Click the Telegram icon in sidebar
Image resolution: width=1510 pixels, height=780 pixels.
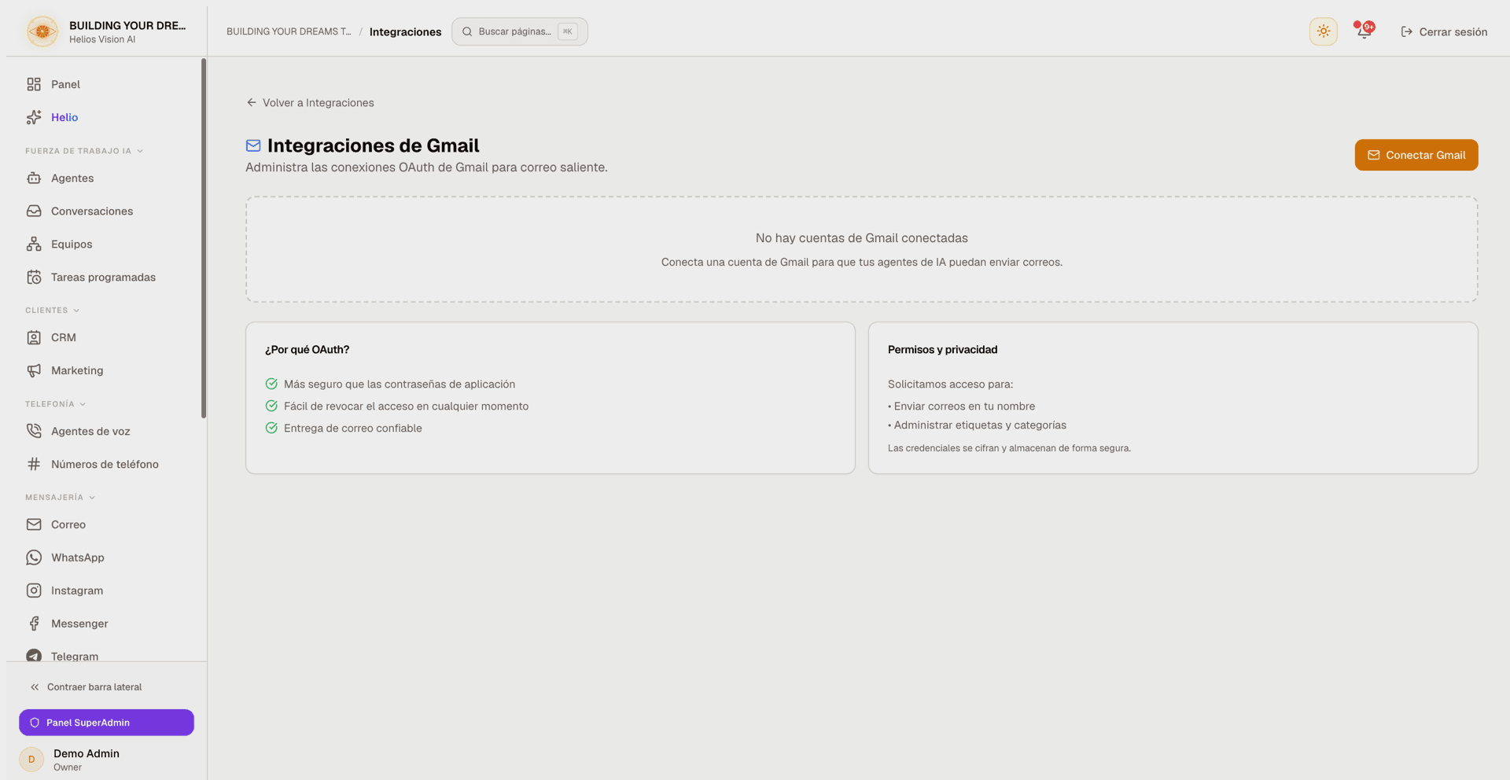pos(34,656)
